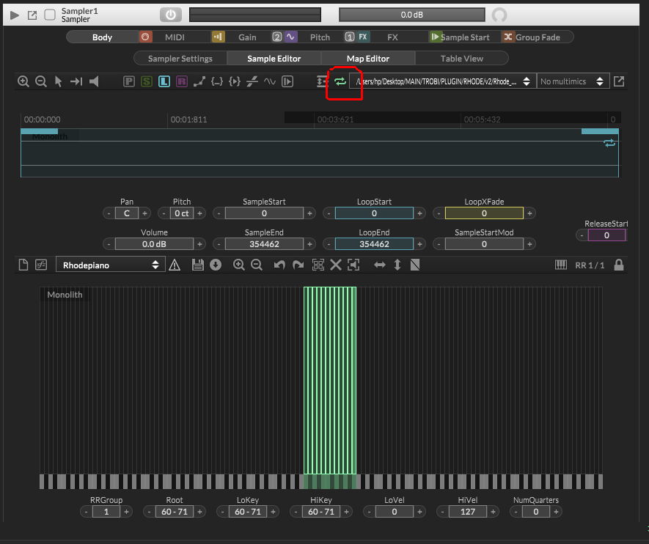Open the Pitch modulation chain

320,37
